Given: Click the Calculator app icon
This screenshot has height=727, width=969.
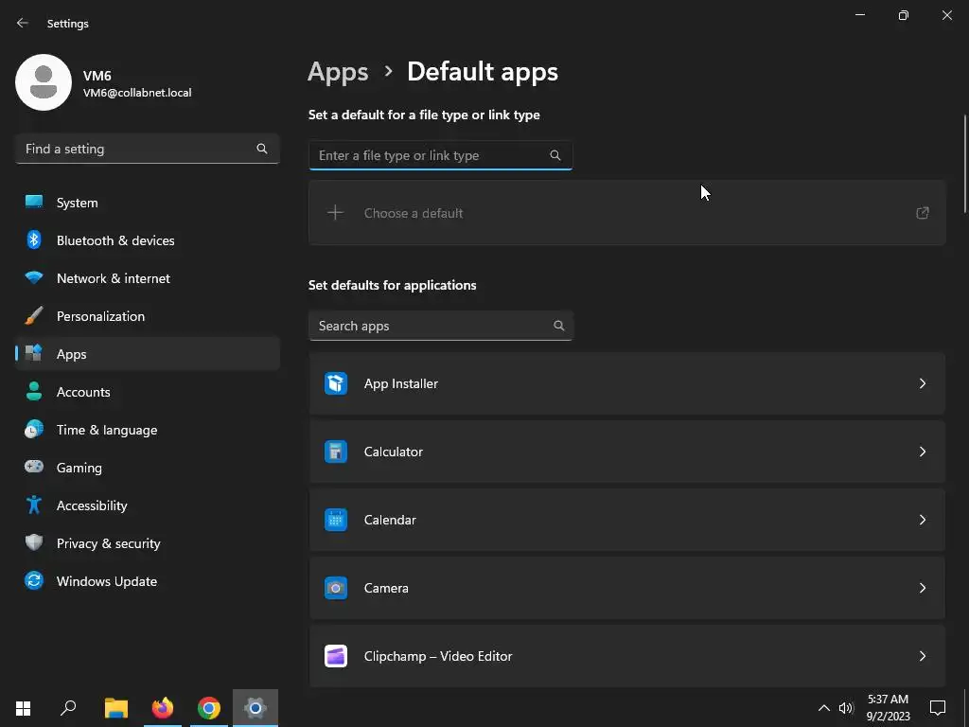Looking at the screenshot, I should (x=336, y=452).
